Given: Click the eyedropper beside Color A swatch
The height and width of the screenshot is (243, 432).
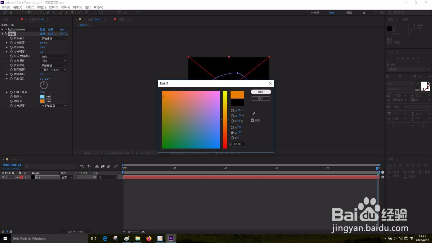Looking at the screenshot, I should (48, 97).
